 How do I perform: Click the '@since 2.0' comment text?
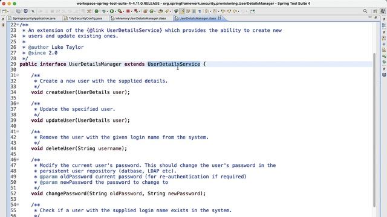43,53
